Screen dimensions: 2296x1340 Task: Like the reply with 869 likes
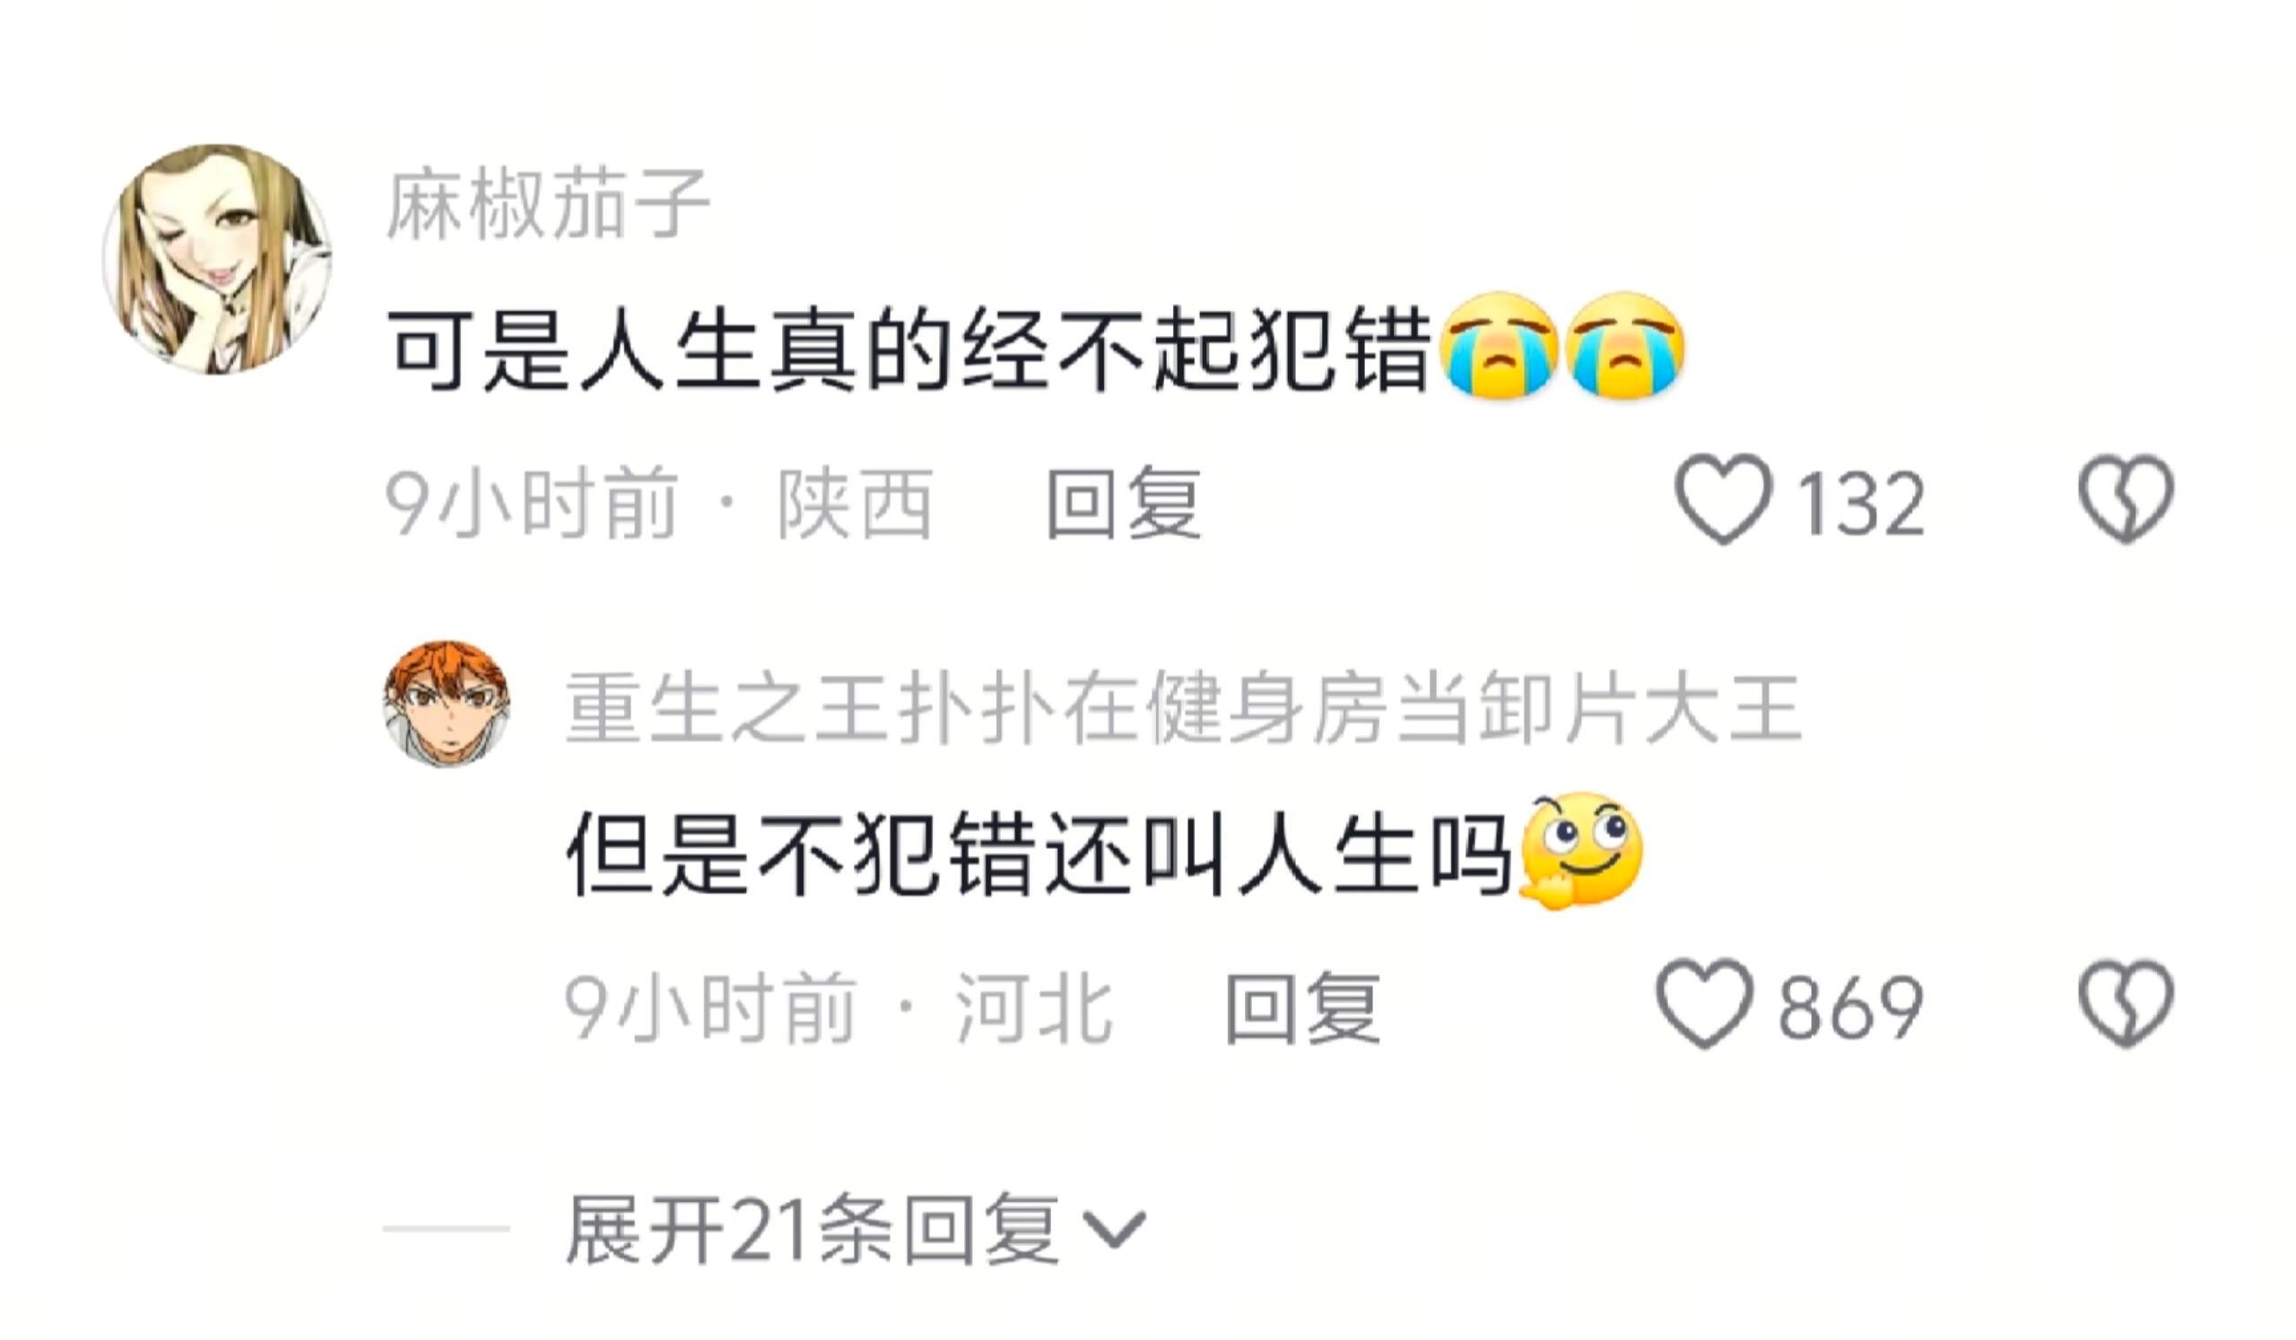(1705, 1004)
